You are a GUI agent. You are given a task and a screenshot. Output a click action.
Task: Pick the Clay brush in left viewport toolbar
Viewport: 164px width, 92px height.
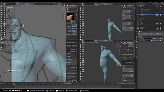[x=2, y=10]
